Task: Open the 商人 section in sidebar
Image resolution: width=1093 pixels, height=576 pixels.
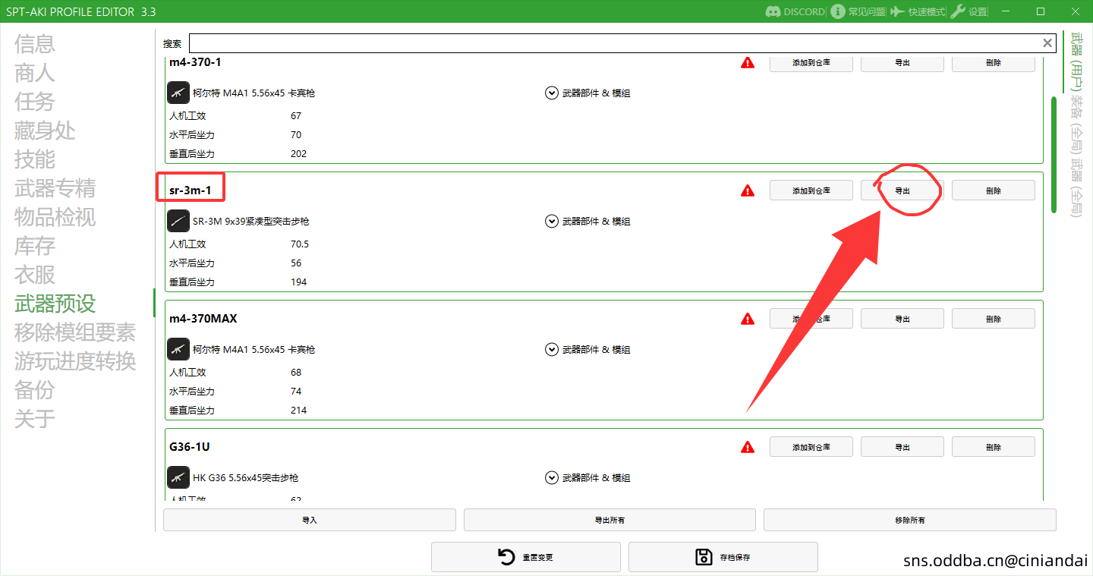Action: point(35,73)
